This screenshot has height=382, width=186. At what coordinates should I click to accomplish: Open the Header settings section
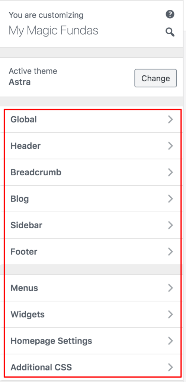pyautogui.click(x=92, y=146)
